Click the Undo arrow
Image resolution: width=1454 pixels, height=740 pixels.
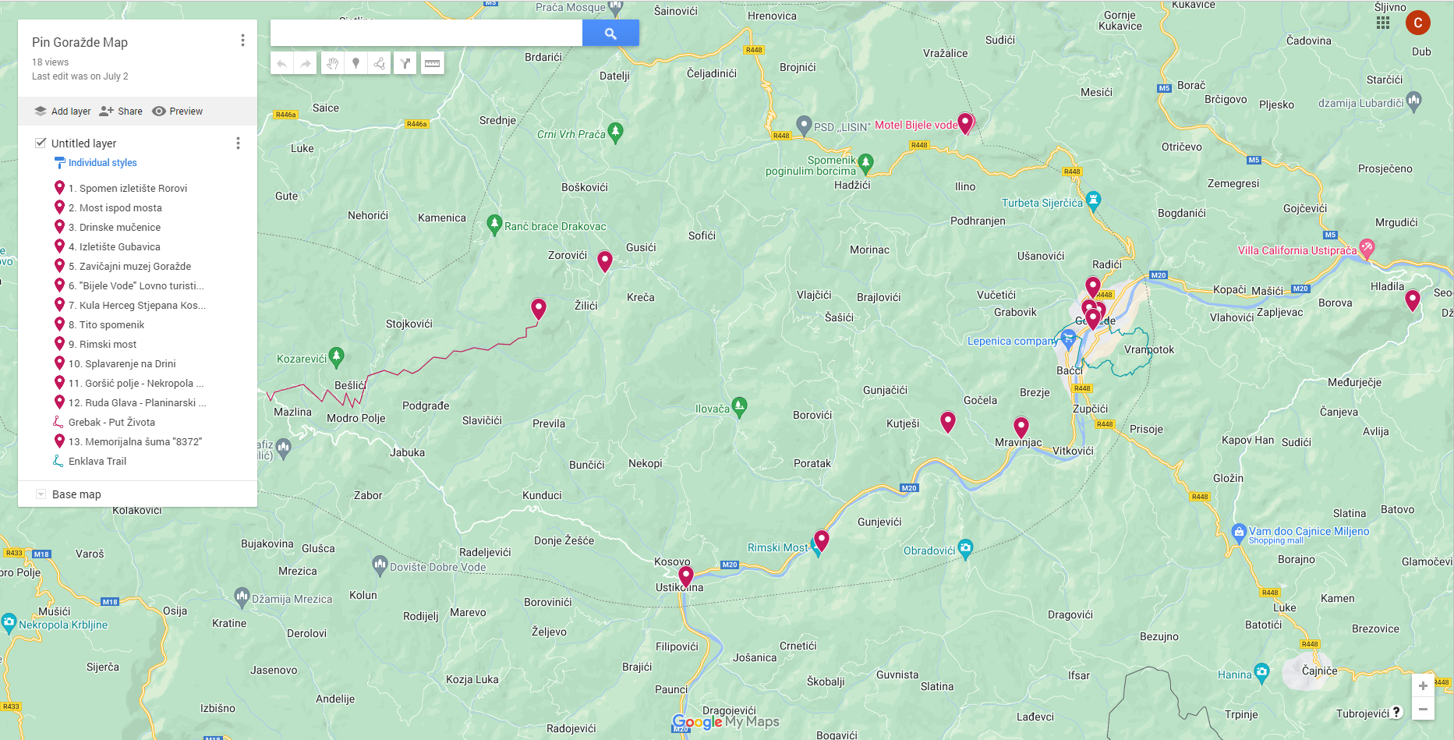pyautogui.click(x=282, y=64)
